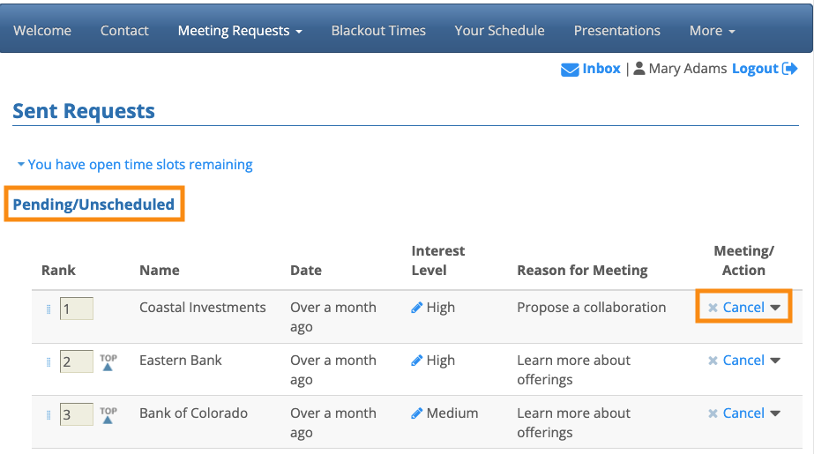The image size is (814, 454).
Task: Open Coastal Investments action dropdown arrow
Action: tap(775, 308)
